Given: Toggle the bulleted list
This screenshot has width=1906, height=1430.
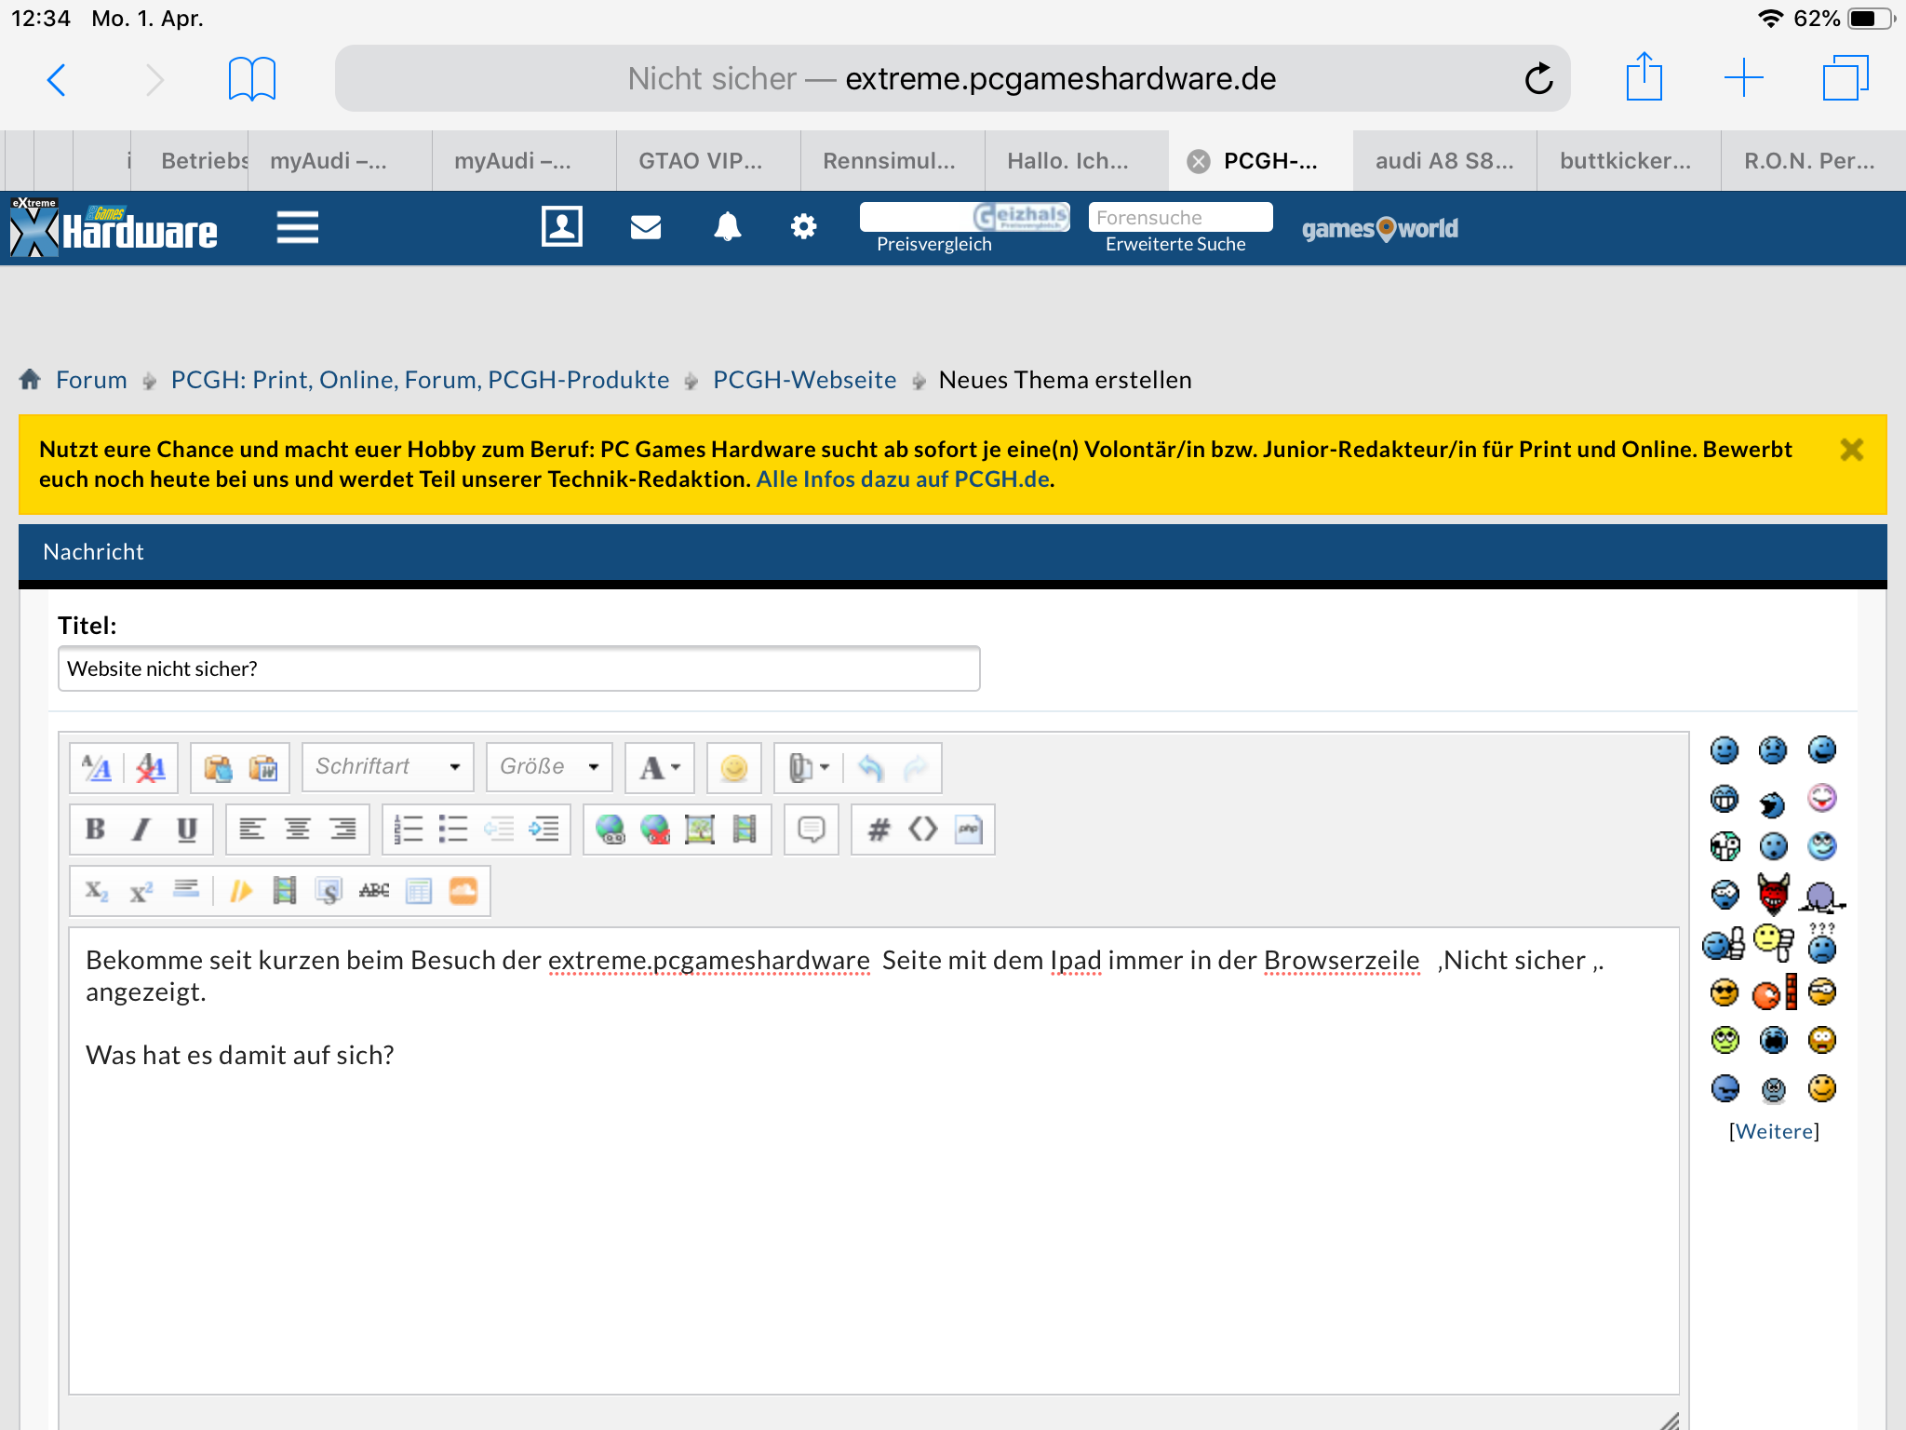Looking at the screenshot, I should [x=453, y=830].
